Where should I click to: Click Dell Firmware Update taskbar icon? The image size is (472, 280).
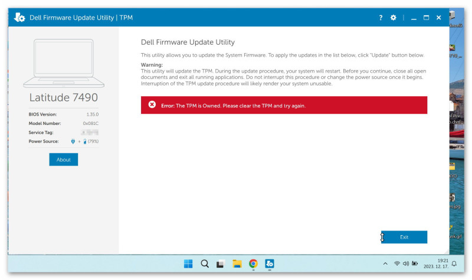[x=270, y=263]
